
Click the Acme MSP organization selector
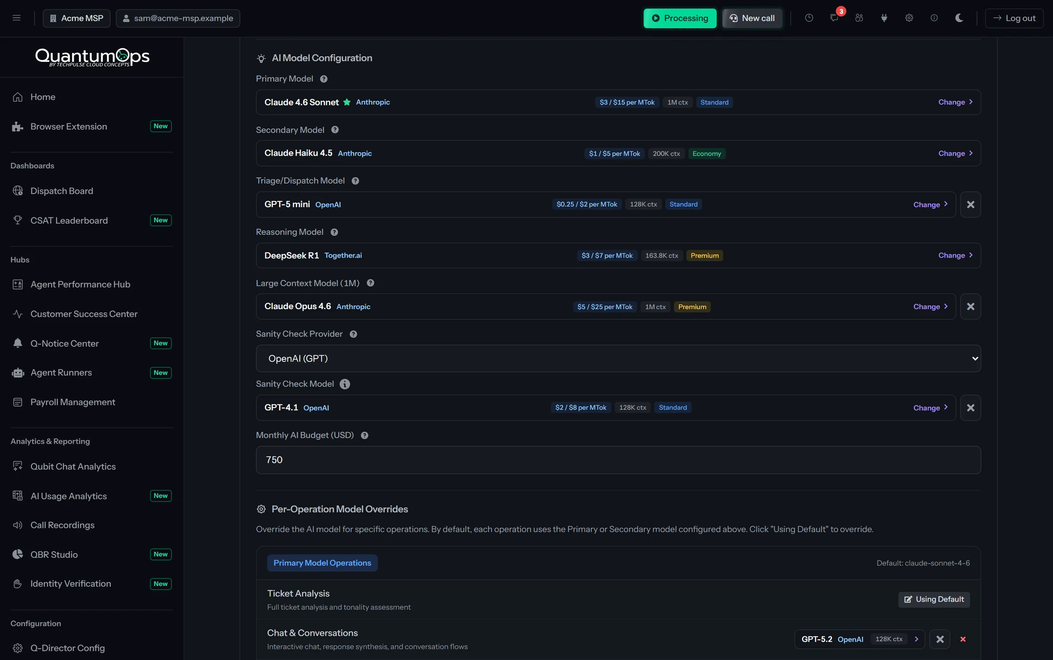pyautogui.click(x=77, y=18)
